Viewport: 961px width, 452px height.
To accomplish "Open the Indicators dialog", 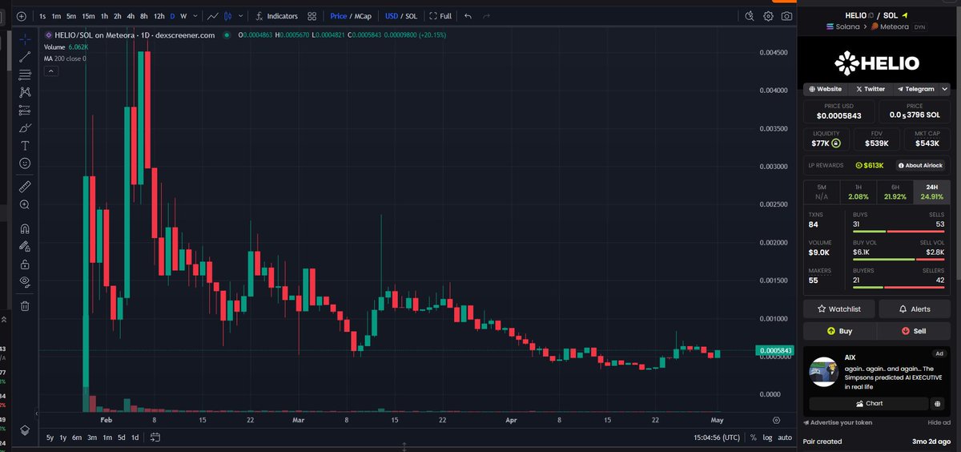I will [276, 16].
